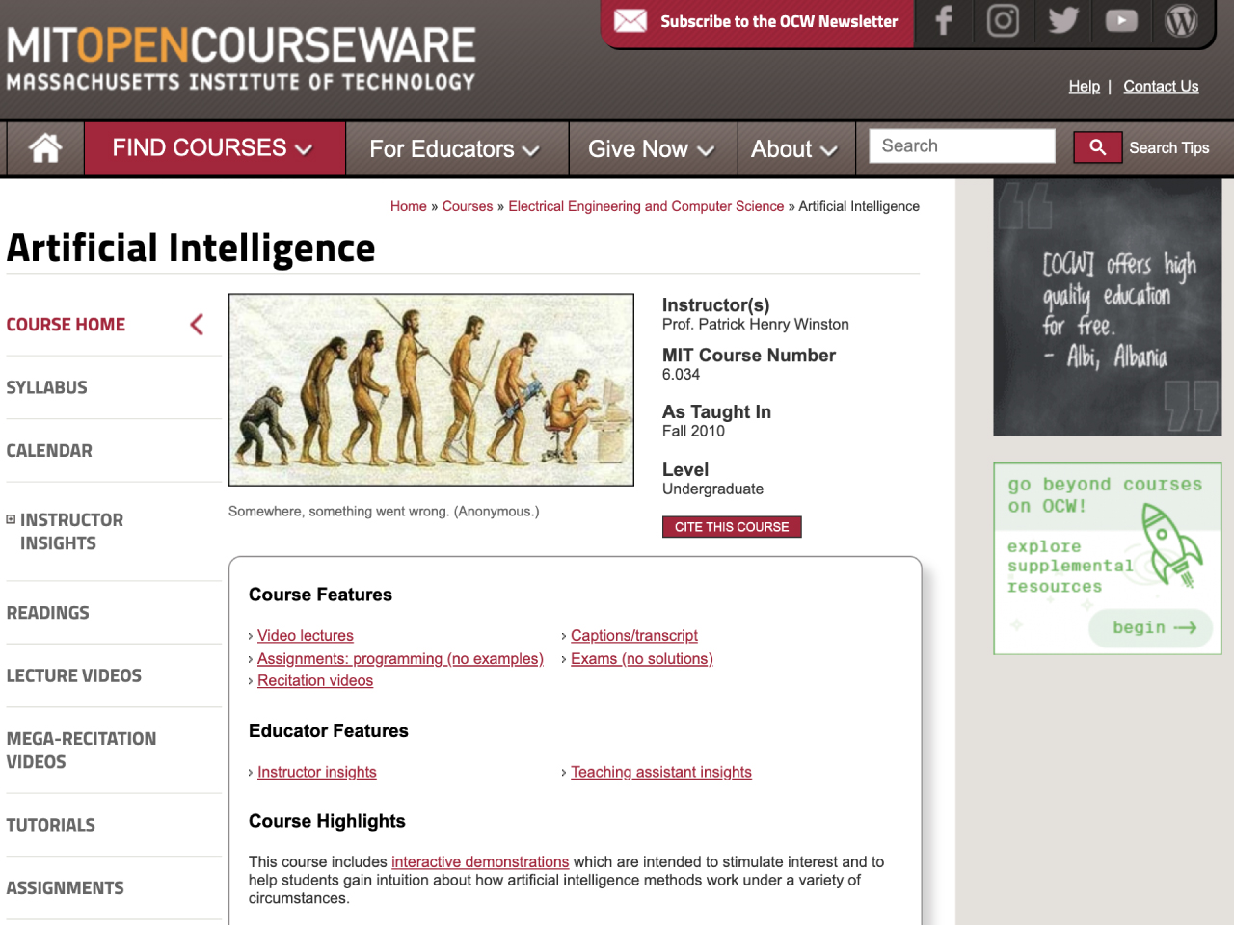Open the Find Courses dropdown menu
This screenshot has height=925, width=1234.
point(214,147)
